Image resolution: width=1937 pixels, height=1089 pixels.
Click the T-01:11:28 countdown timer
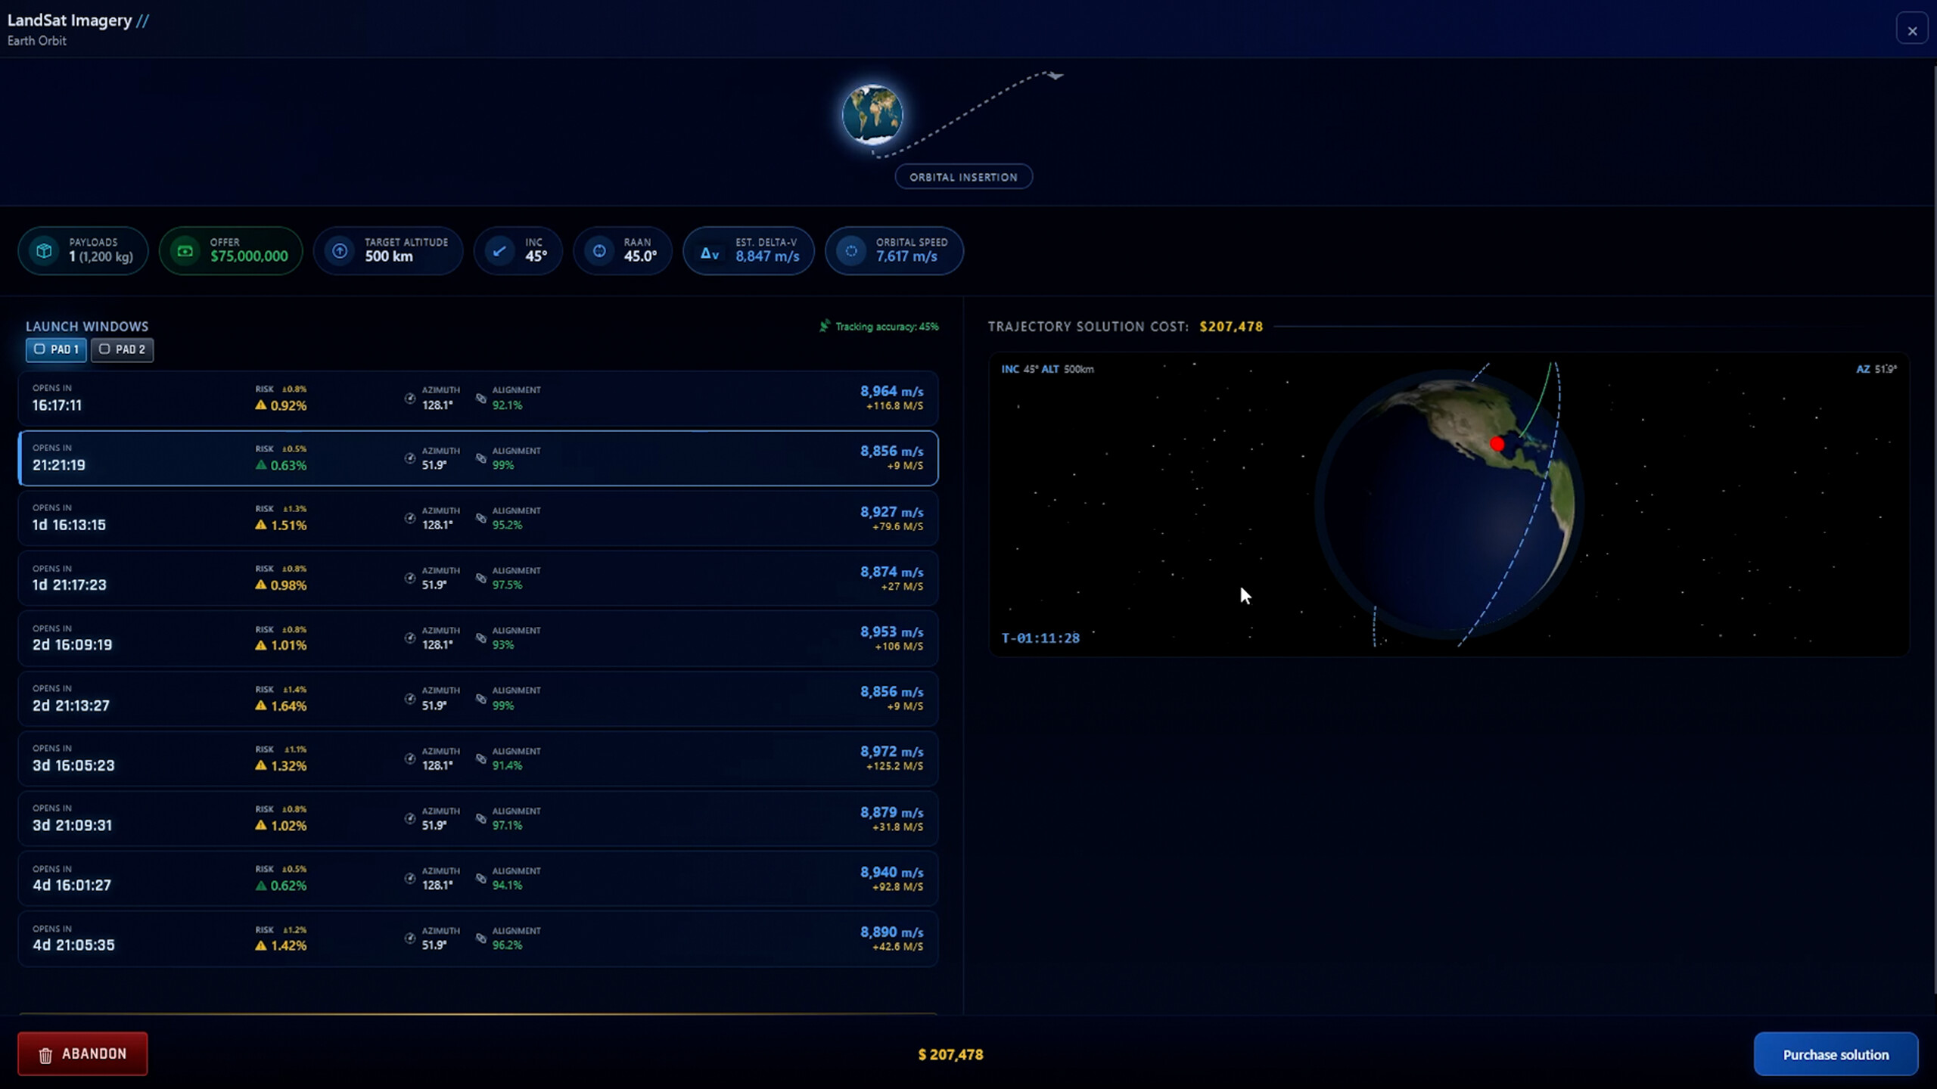pos(1040,638)
